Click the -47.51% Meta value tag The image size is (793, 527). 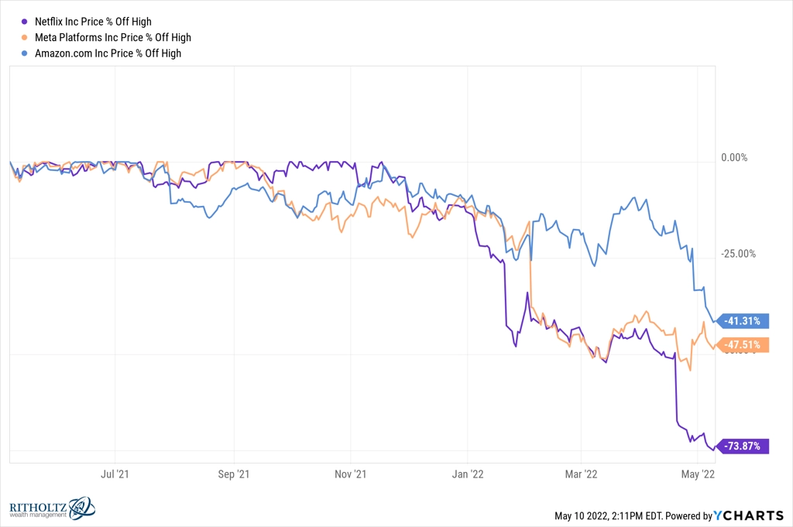(742, 344)
